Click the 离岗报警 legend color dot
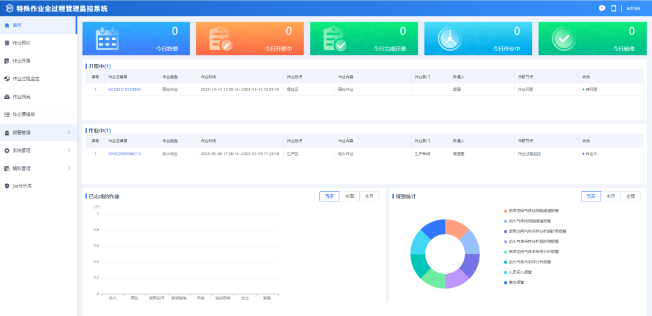 [x=505, y=282]
